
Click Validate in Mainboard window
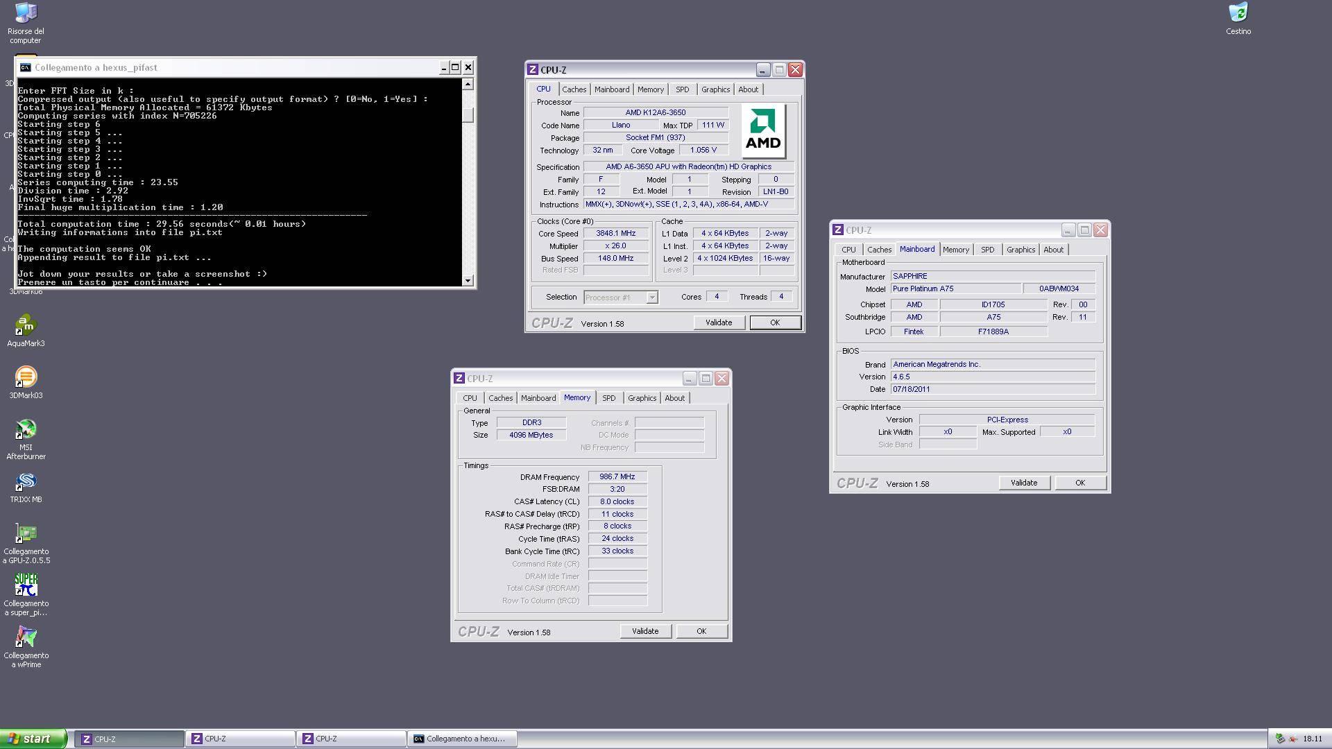click(1024, 483)
